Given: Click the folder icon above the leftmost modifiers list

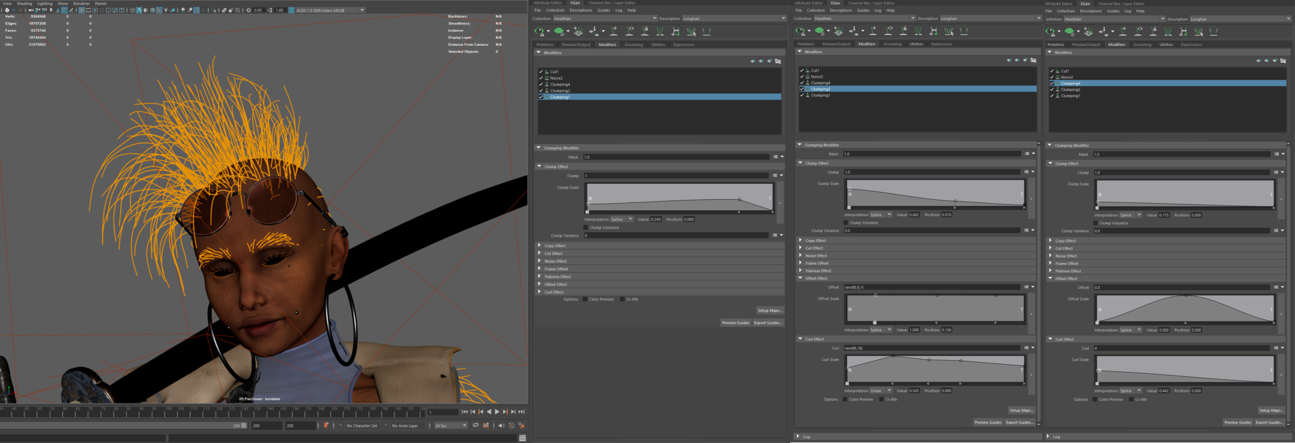Looking at the screenshot, I should pos(778,61).
